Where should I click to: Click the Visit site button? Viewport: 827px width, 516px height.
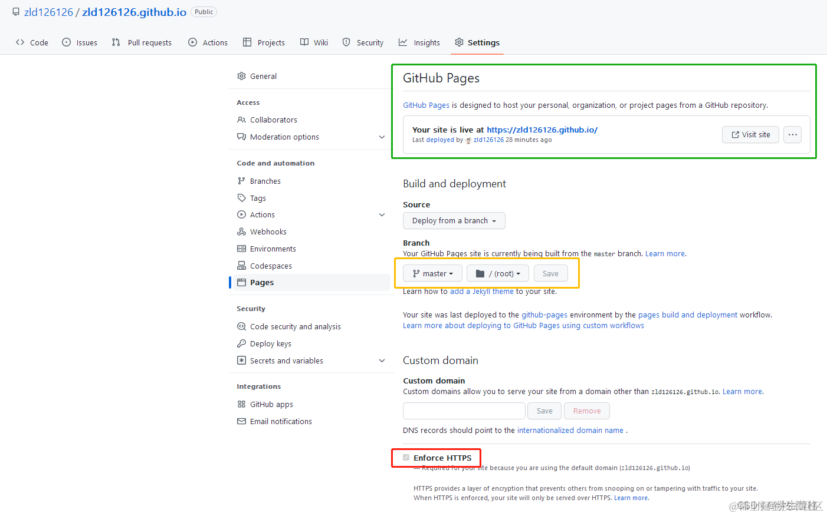tap(750, 134)
